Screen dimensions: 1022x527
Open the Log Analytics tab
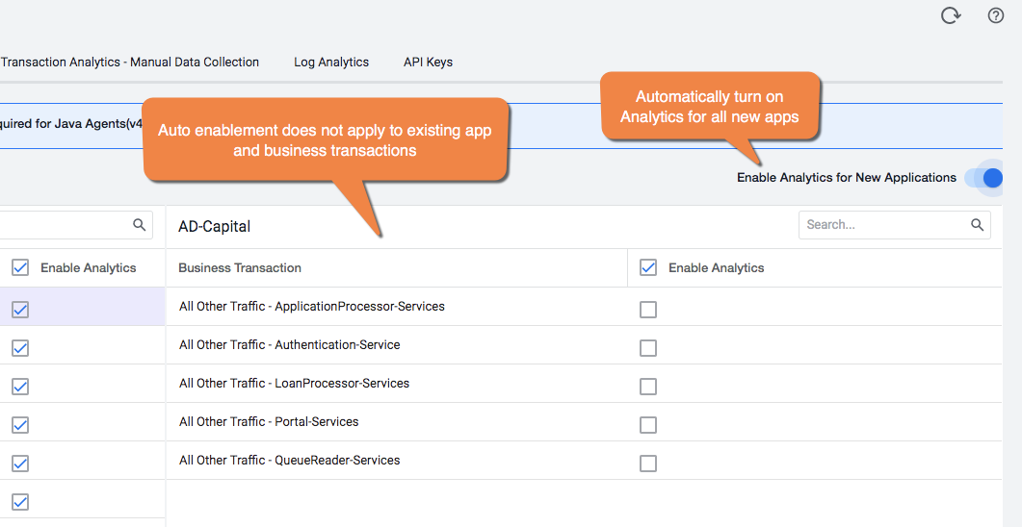(331, 63)
